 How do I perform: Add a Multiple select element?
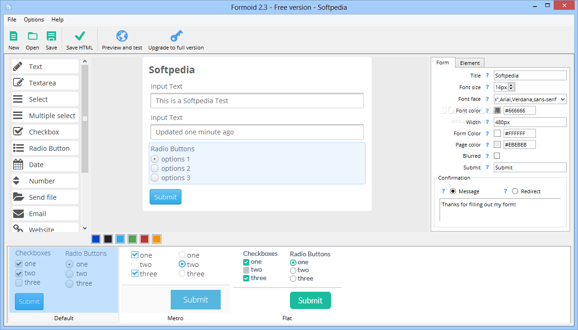click(x=45, y=115)
